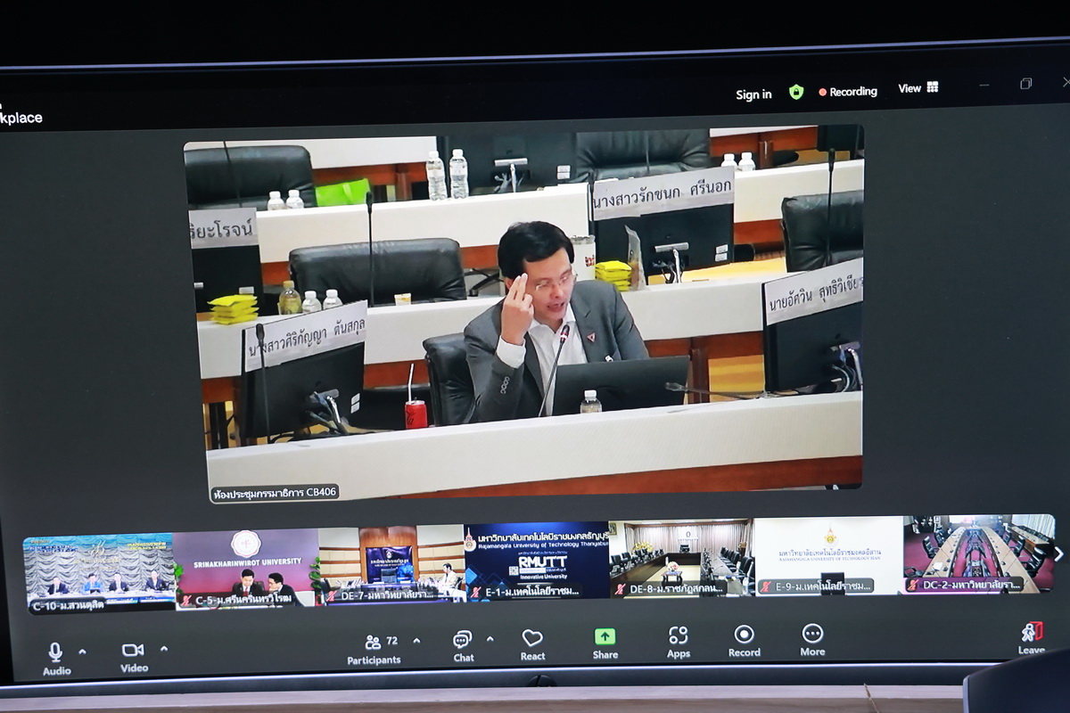Select the E-1 RMUTT participant thumbnail
This screenshot has width=1070, height=713.
(537, 561)
